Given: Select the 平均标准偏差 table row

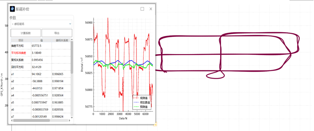Looking at the screenshot, I should 41,53.
